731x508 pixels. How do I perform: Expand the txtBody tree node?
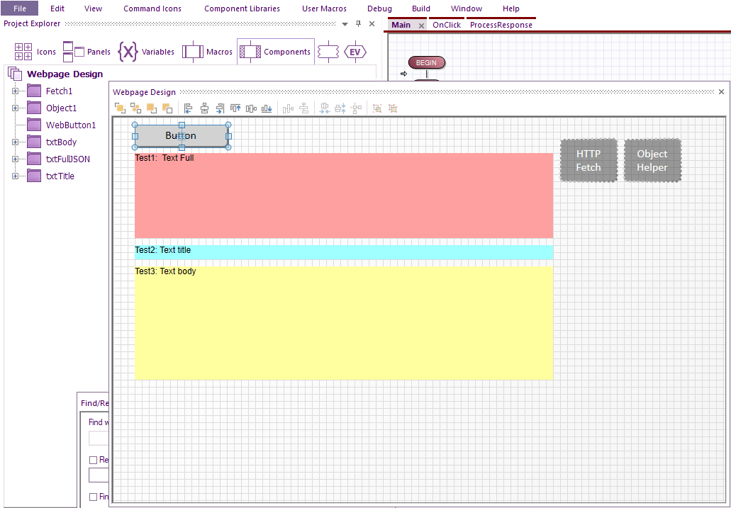click(16, 142)
